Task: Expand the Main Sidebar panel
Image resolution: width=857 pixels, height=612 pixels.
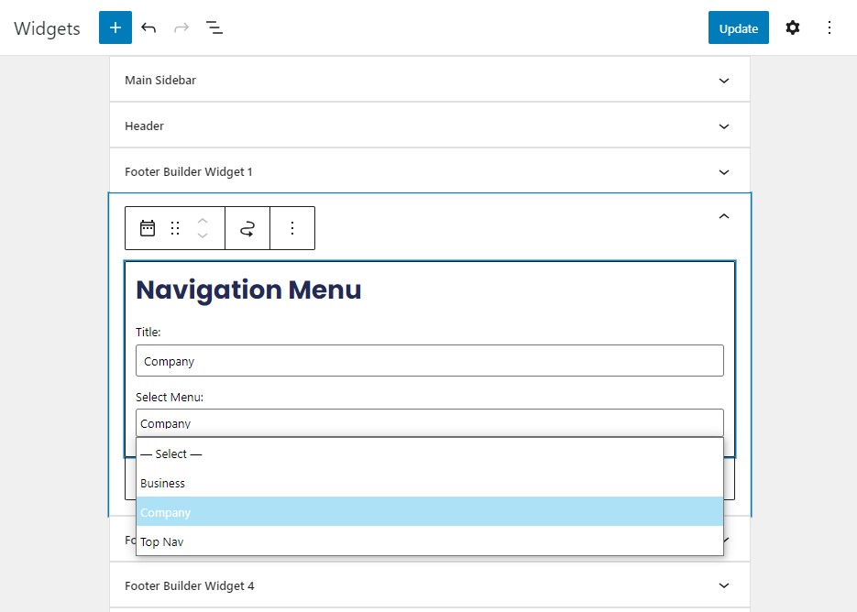Action: click(x=430, y=80)
